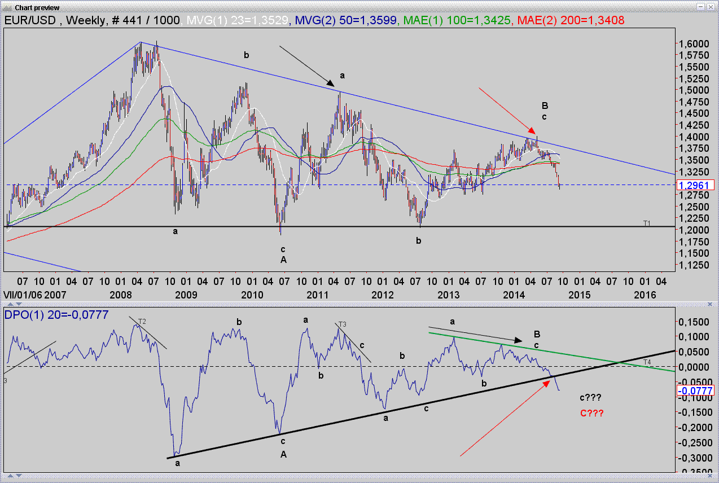Viewport: 719px width, 483px height.
Task: Click the MVG(2) 50=1,3599 indicator label
Action: 345,20
